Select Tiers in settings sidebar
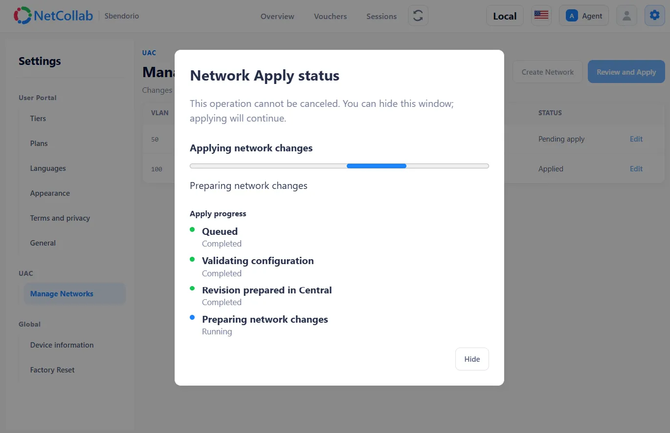670x433 pixels. point(38,119)
